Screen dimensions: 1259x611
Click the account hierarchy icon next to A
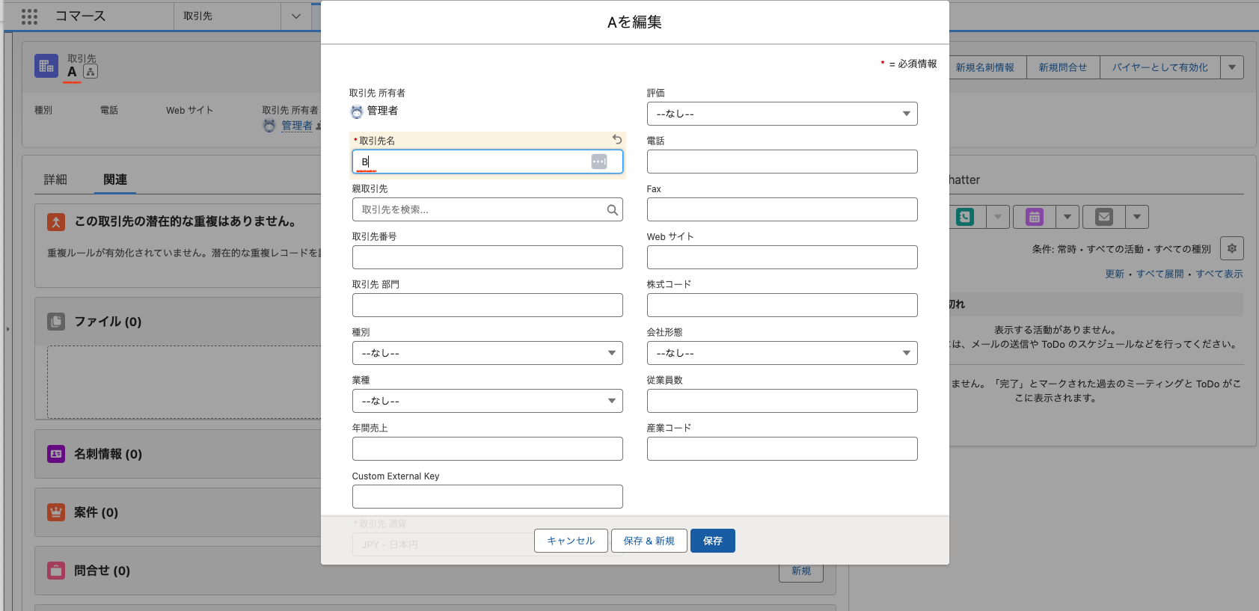pyautogui.click(x=91, y=72)
